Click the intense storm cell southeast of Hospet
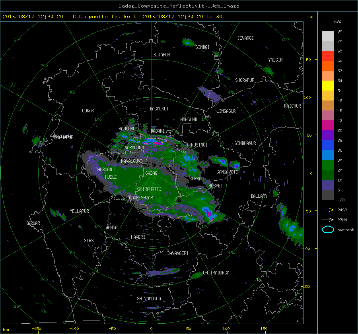 click(209, 214)
